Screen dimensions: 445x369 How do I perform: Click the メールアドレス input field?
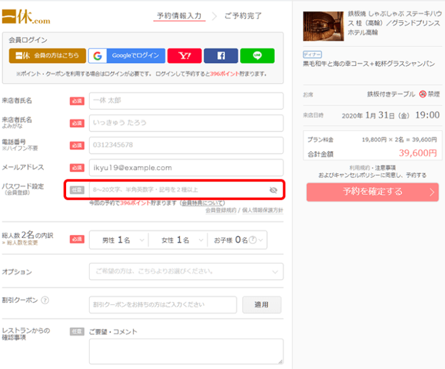[186, 167]
